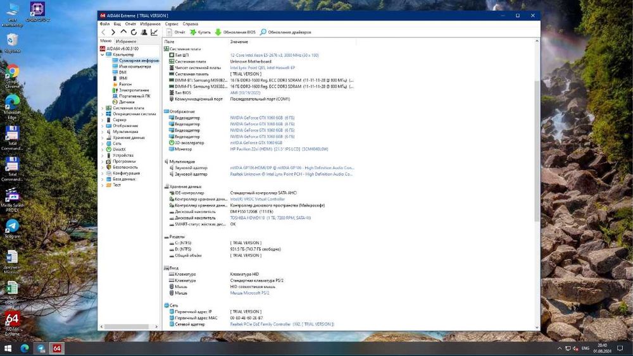This screenshot has width=633, height=356.
Task: Click the person icon in the toolbar
Action: click(144, 32)
